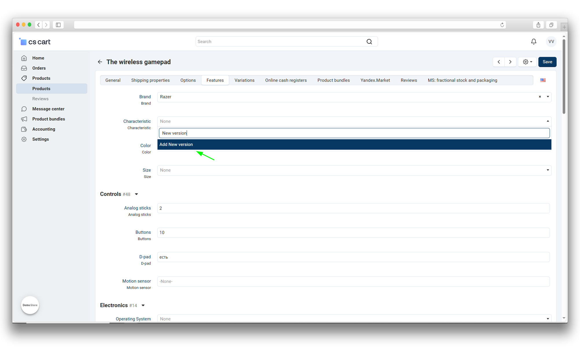
Task: Switch to the Variations tab
Action: pyautogui.click(x=244, y=80)
